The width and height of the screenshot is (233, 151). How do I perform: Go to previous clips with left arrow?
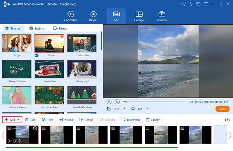point(3,135)
